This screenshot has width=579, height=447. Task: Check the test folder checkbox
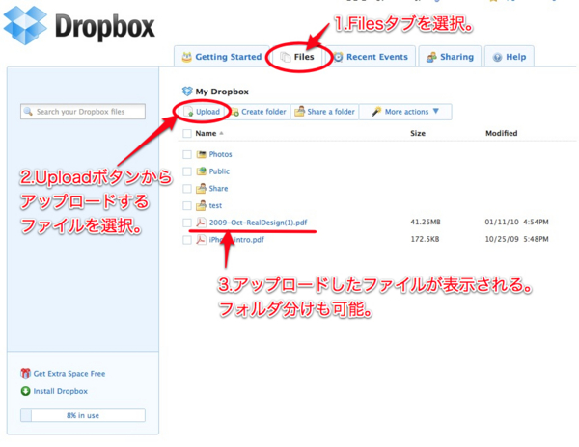[187, 205]
